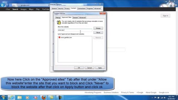Viewport: 178px width, 100px height.
Task: Open IE favorites star icon
Action: pos(173,5)
